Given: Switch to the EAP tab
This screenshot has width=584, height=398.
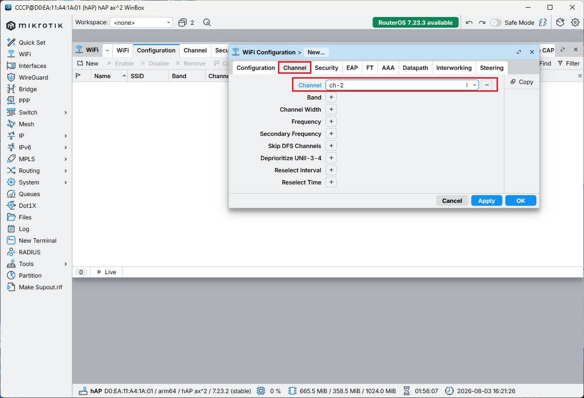Looking at the screenshot, I should coord(352,68).
